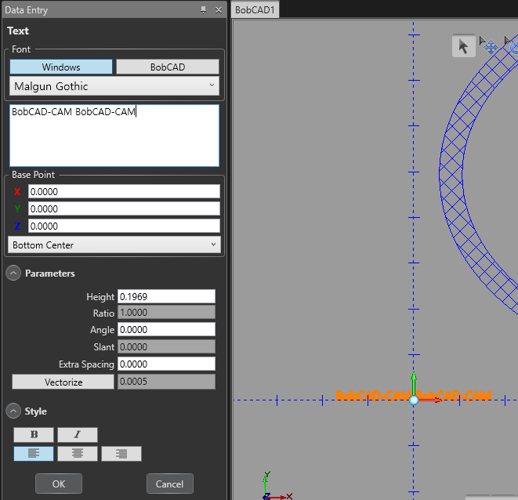This screenshot has height=500, width=518.
Task: Click the orange BobCAD-CAM text preview
Action: (x=414, y=395)
